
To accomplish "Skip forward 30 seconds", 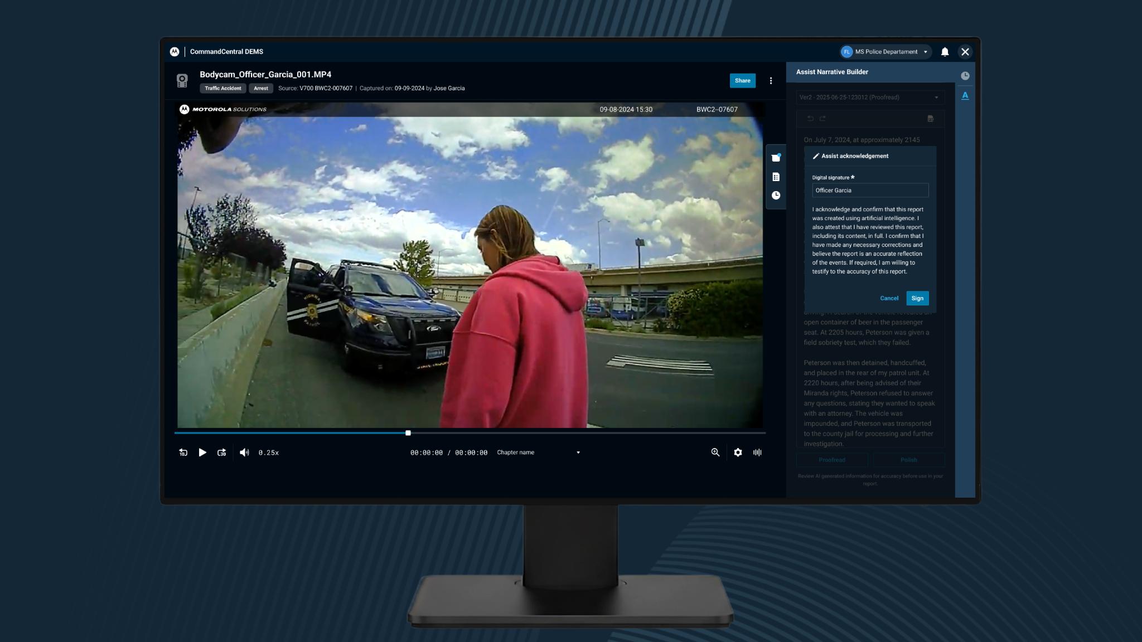I will (x=221, y=453).
